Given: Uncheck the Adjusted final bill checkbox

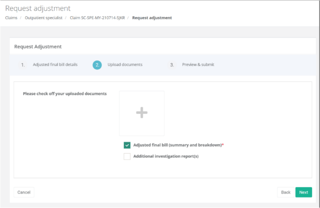Looking at the screenshot, I should coord(127,145).
